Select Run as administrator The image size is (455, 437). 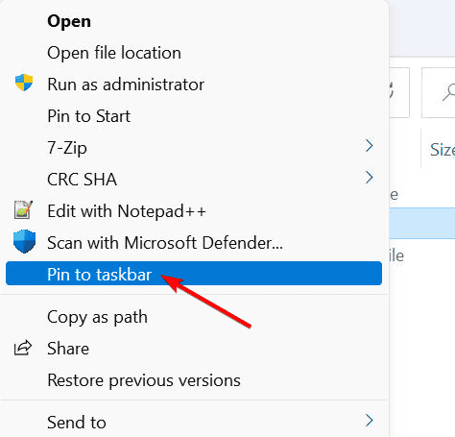pyautogui.click(x=126, y=85)
